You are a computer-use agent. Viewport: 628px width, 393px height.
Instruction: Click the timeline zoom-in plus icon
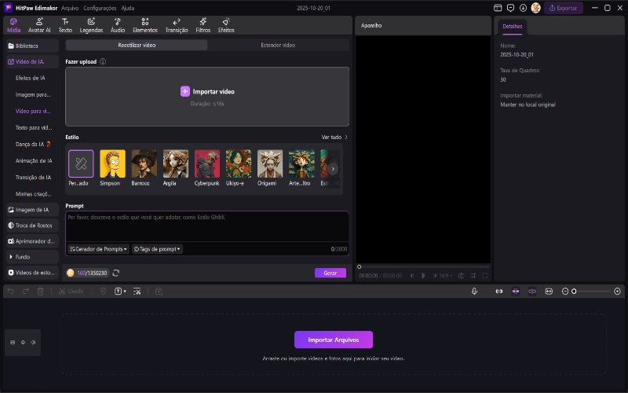click(x=618, y=291)
